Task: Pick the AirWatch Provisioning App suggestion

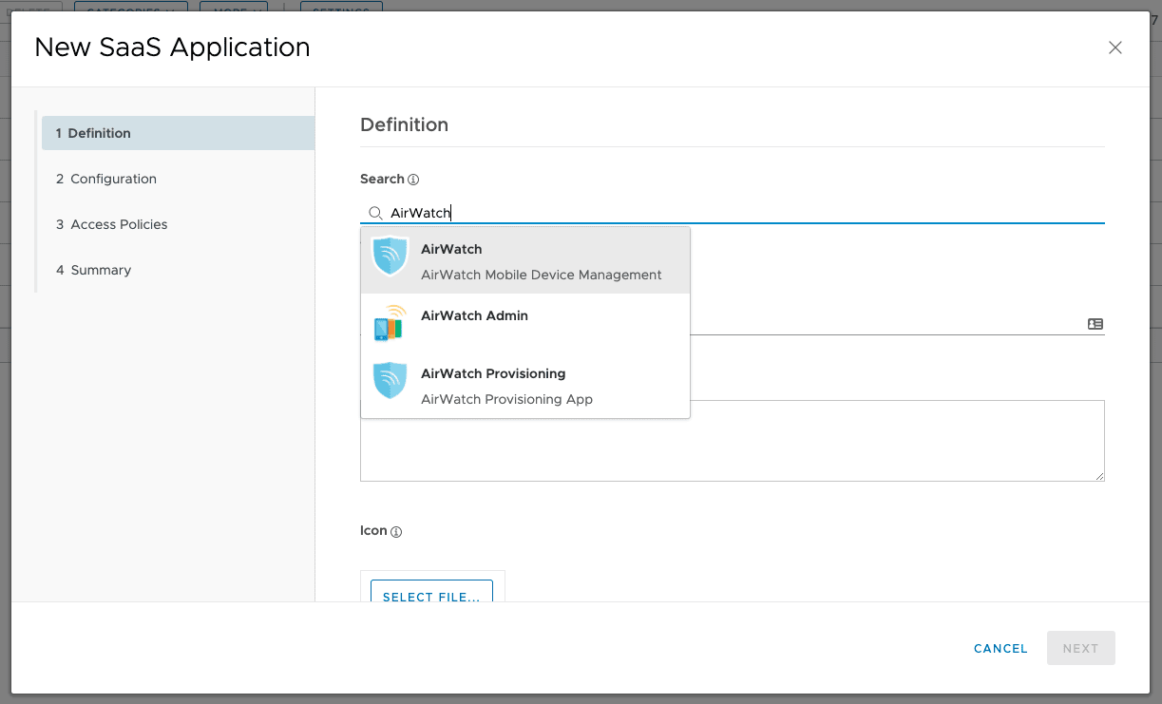Action: 525,385
